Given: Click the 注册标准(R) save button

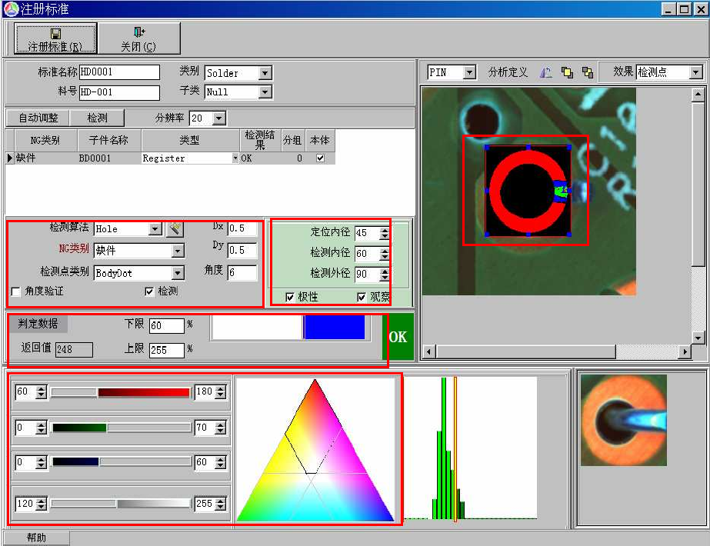Looking at the screenshot, I should [55, 39].
